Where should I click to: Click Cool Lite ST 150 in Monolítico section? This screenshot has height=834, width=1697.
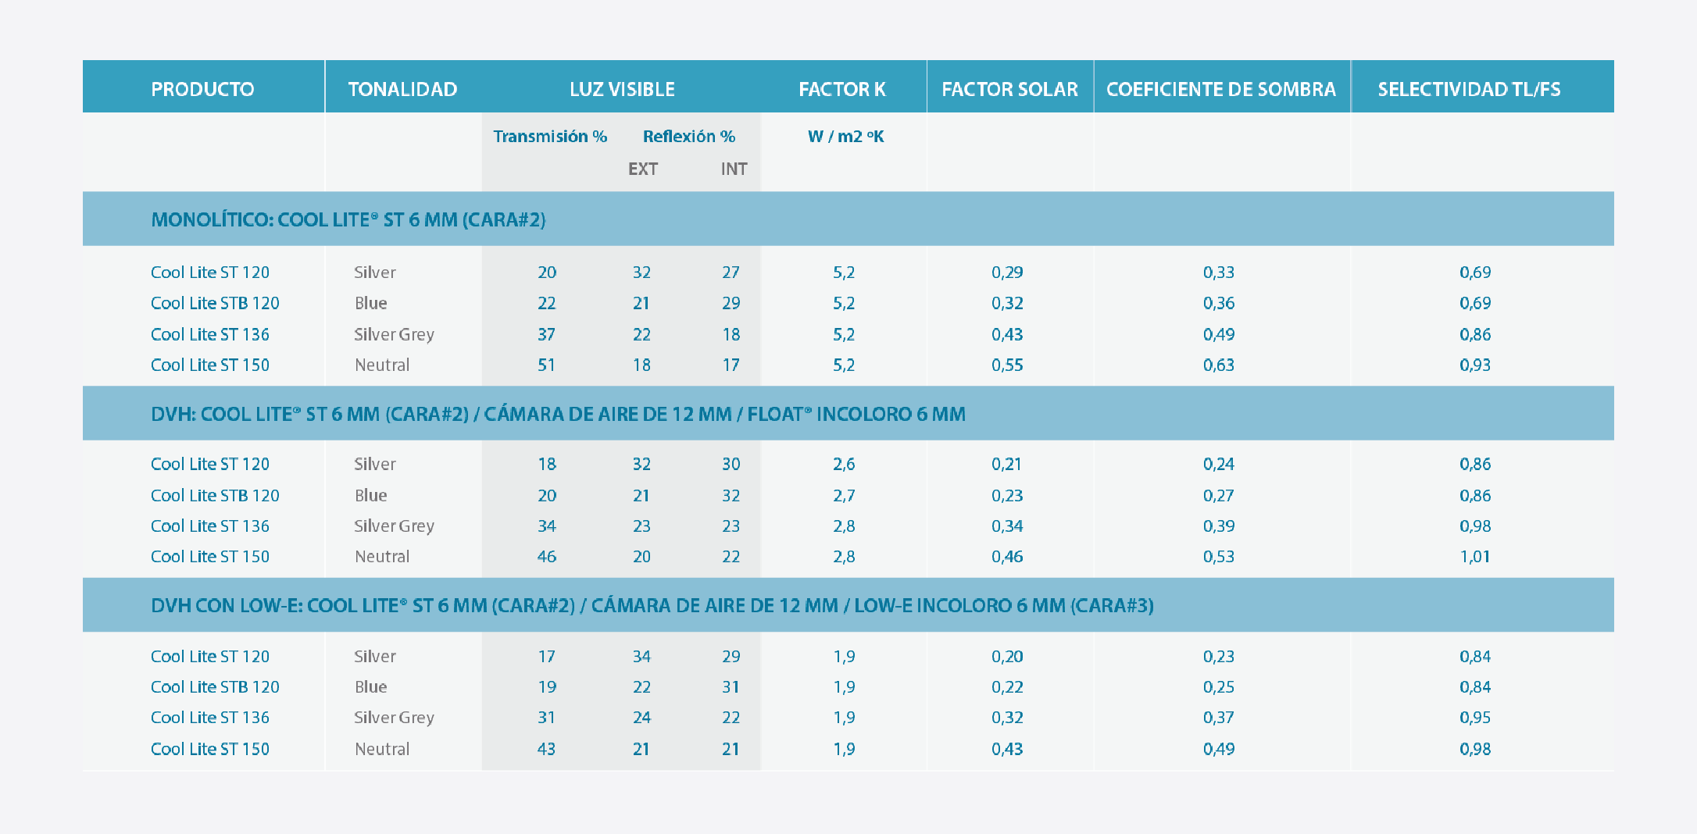(x=210, y=365)
